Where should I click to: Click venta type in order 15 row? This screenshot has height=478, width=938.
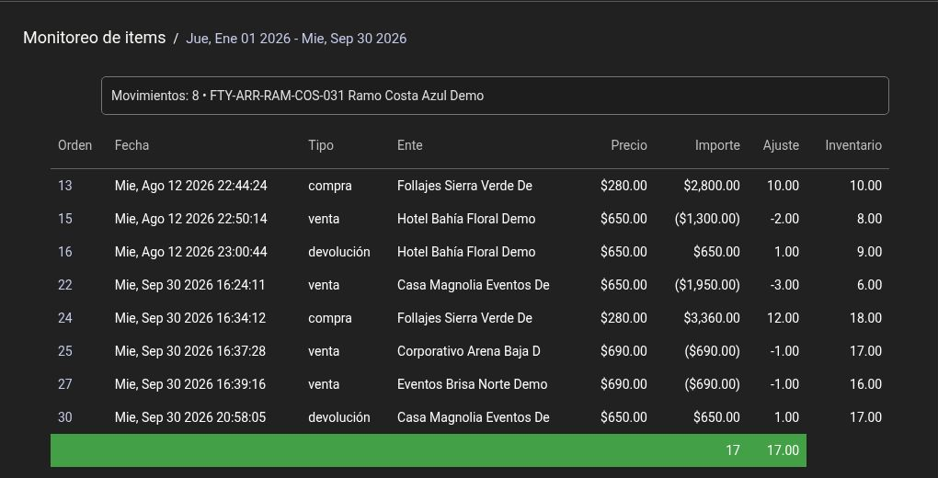(x=324, y=219)
